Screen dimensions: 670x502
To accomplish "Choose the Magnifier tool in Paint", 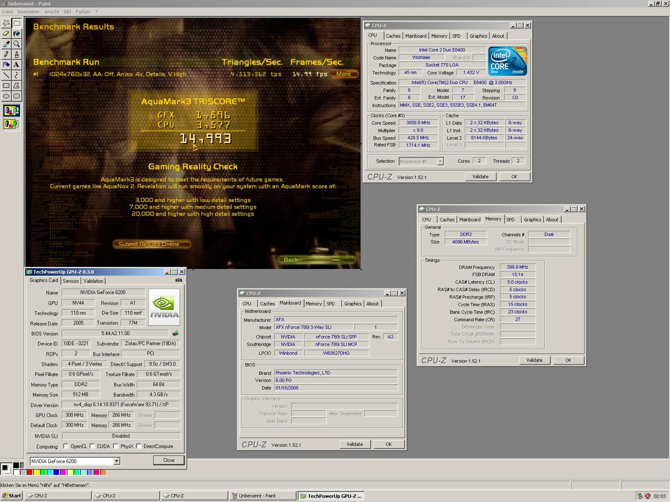I will 17,44.
